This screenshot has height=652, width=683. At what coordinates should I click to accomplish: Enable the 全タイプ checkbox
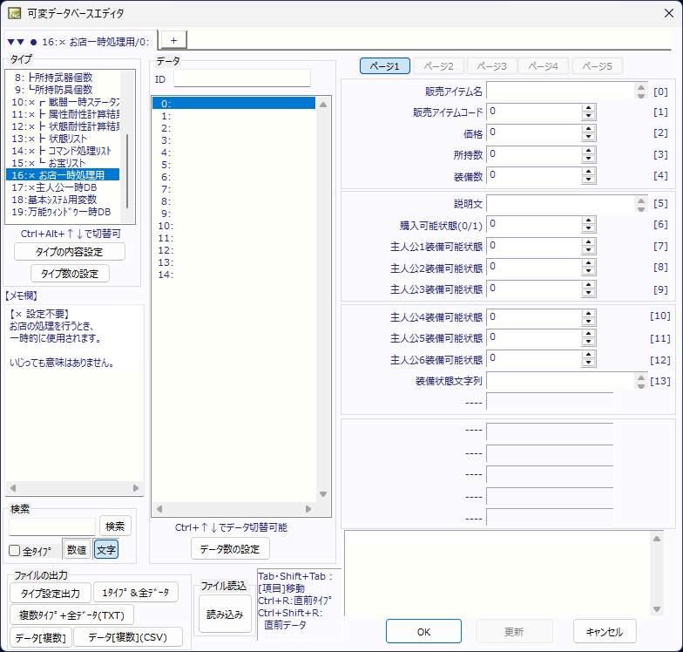15,551
